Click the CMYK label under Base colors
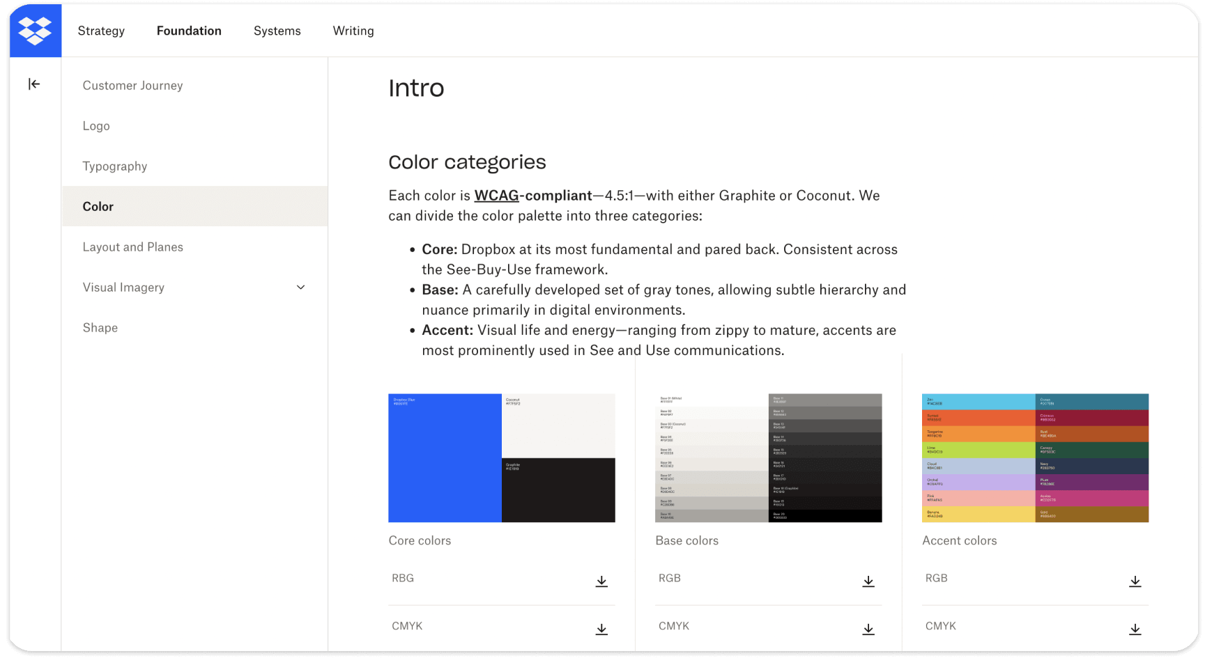Viewport: 1205px width, 658px height. click(x=674, y=626)
